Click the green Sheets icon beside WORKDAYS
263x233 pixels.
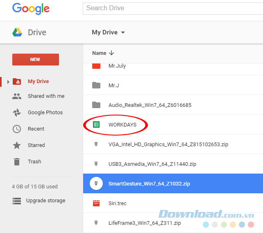pyautogui.click(x=96, y=124)
